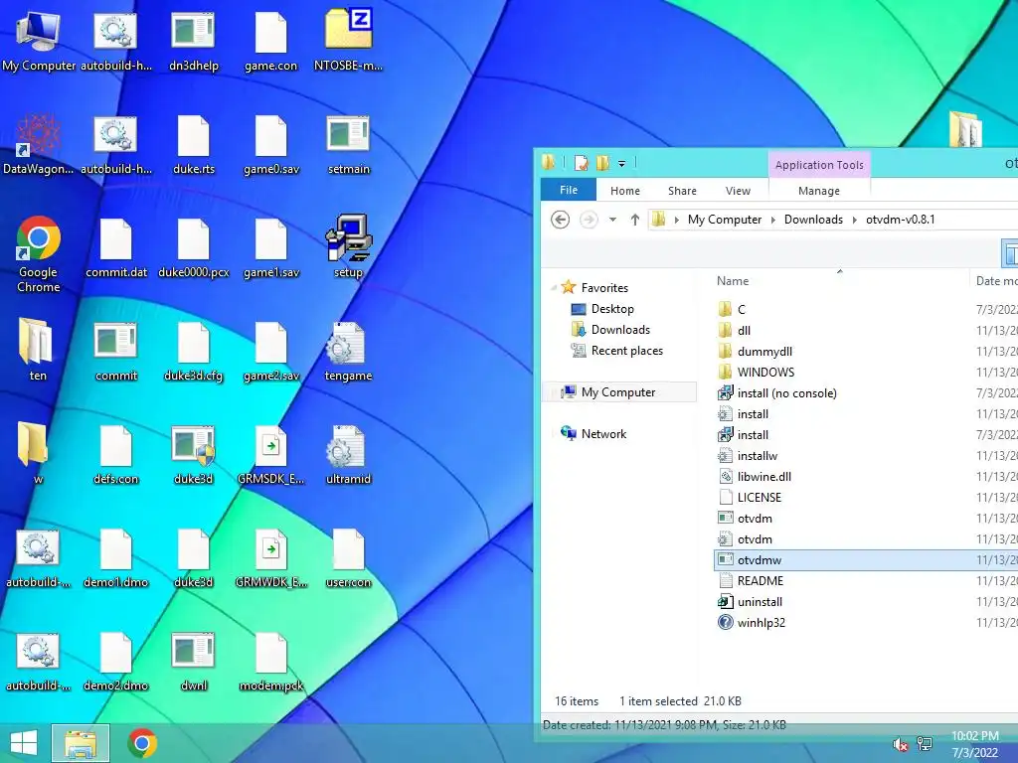Screen dimensions: 1018x763
Task: Open Quick Access Toolbar customize dropdown
Action: (x=621, y=164)
